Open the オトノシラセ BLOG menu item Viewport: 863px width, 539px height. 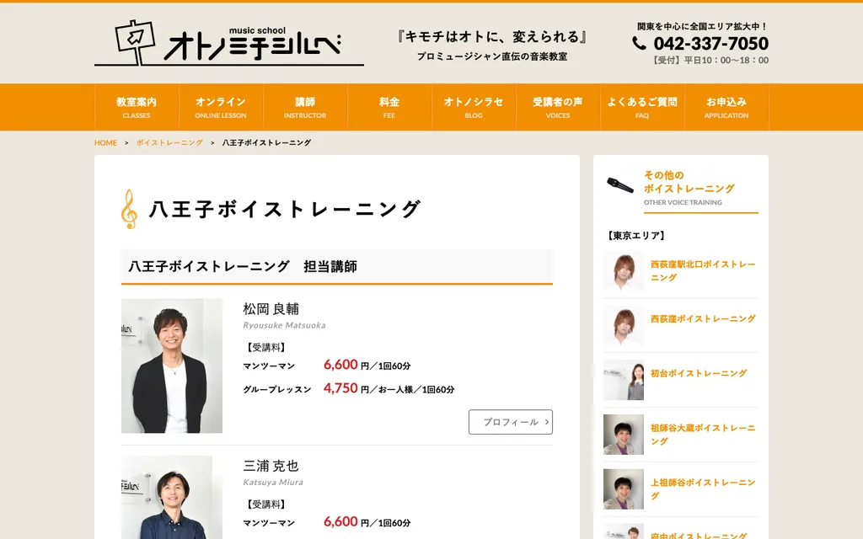[x=474, y=107]
